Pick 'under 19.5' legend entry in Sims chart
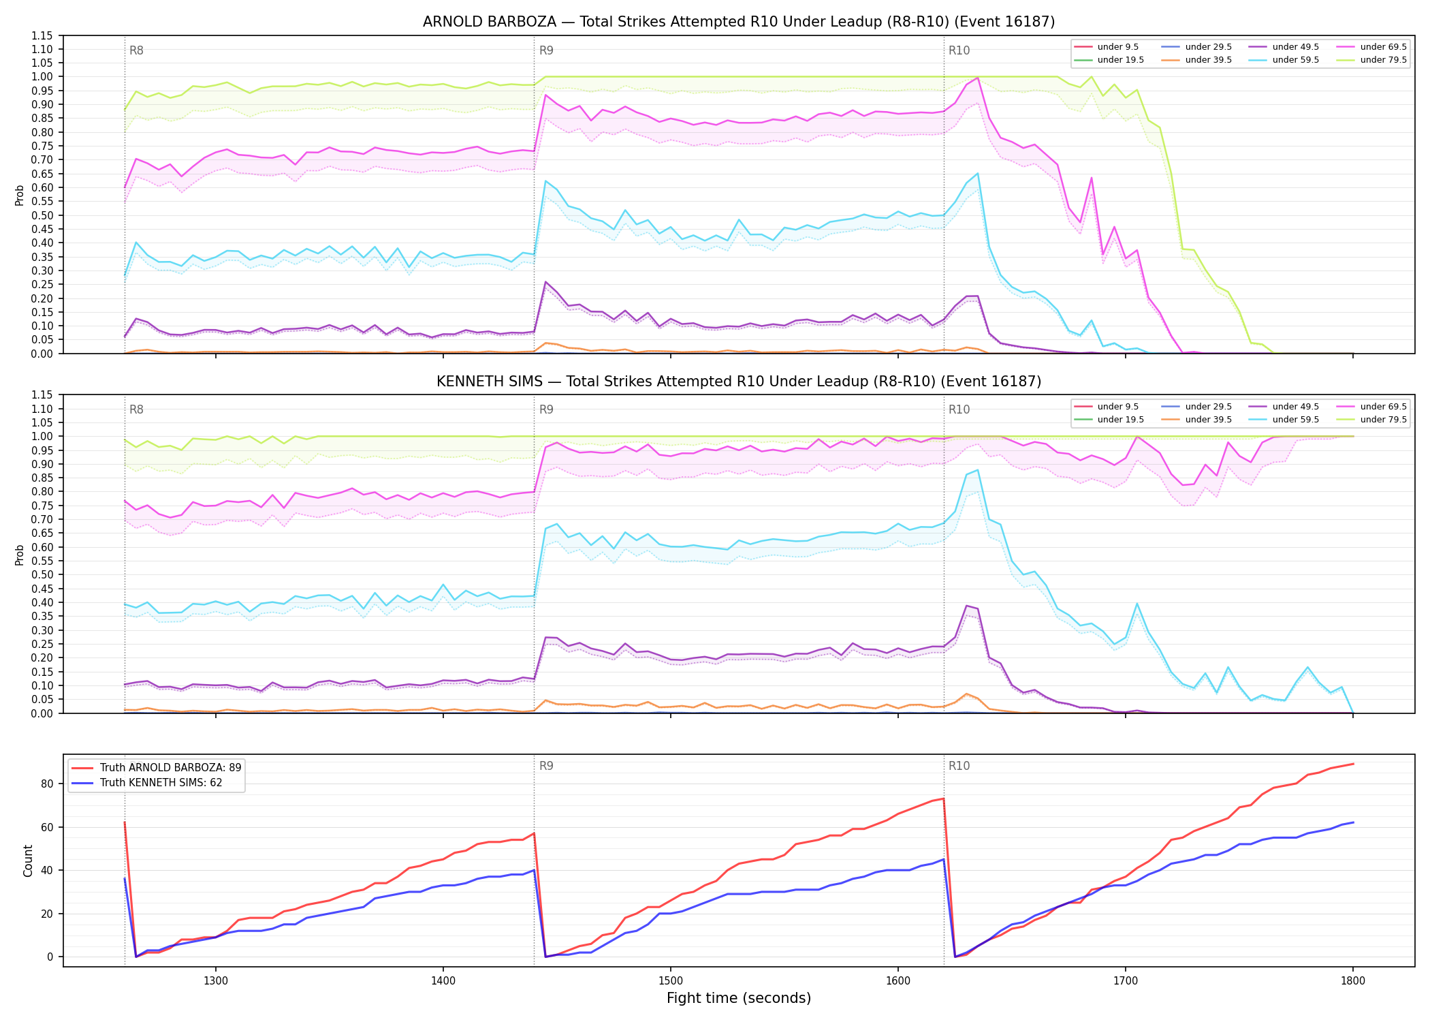Viewport: 1430px width, 1022px height. pyautogui.click(x=1109, y=420)
